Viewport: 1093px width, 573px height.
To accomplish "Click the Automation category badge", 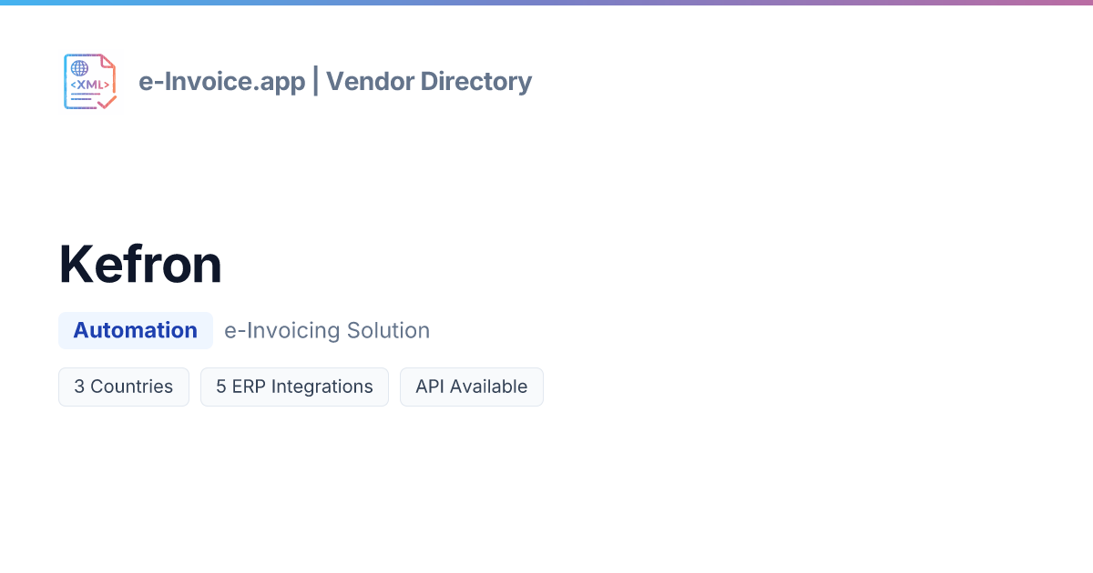I will pyautogui.click(x=136, y=330).
